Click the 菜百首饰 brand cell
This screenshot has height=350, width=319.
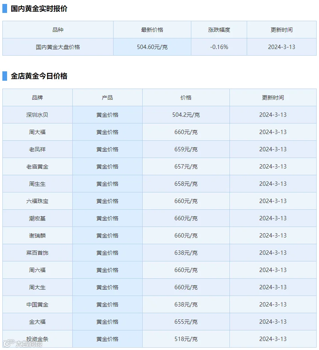point(37,253)
